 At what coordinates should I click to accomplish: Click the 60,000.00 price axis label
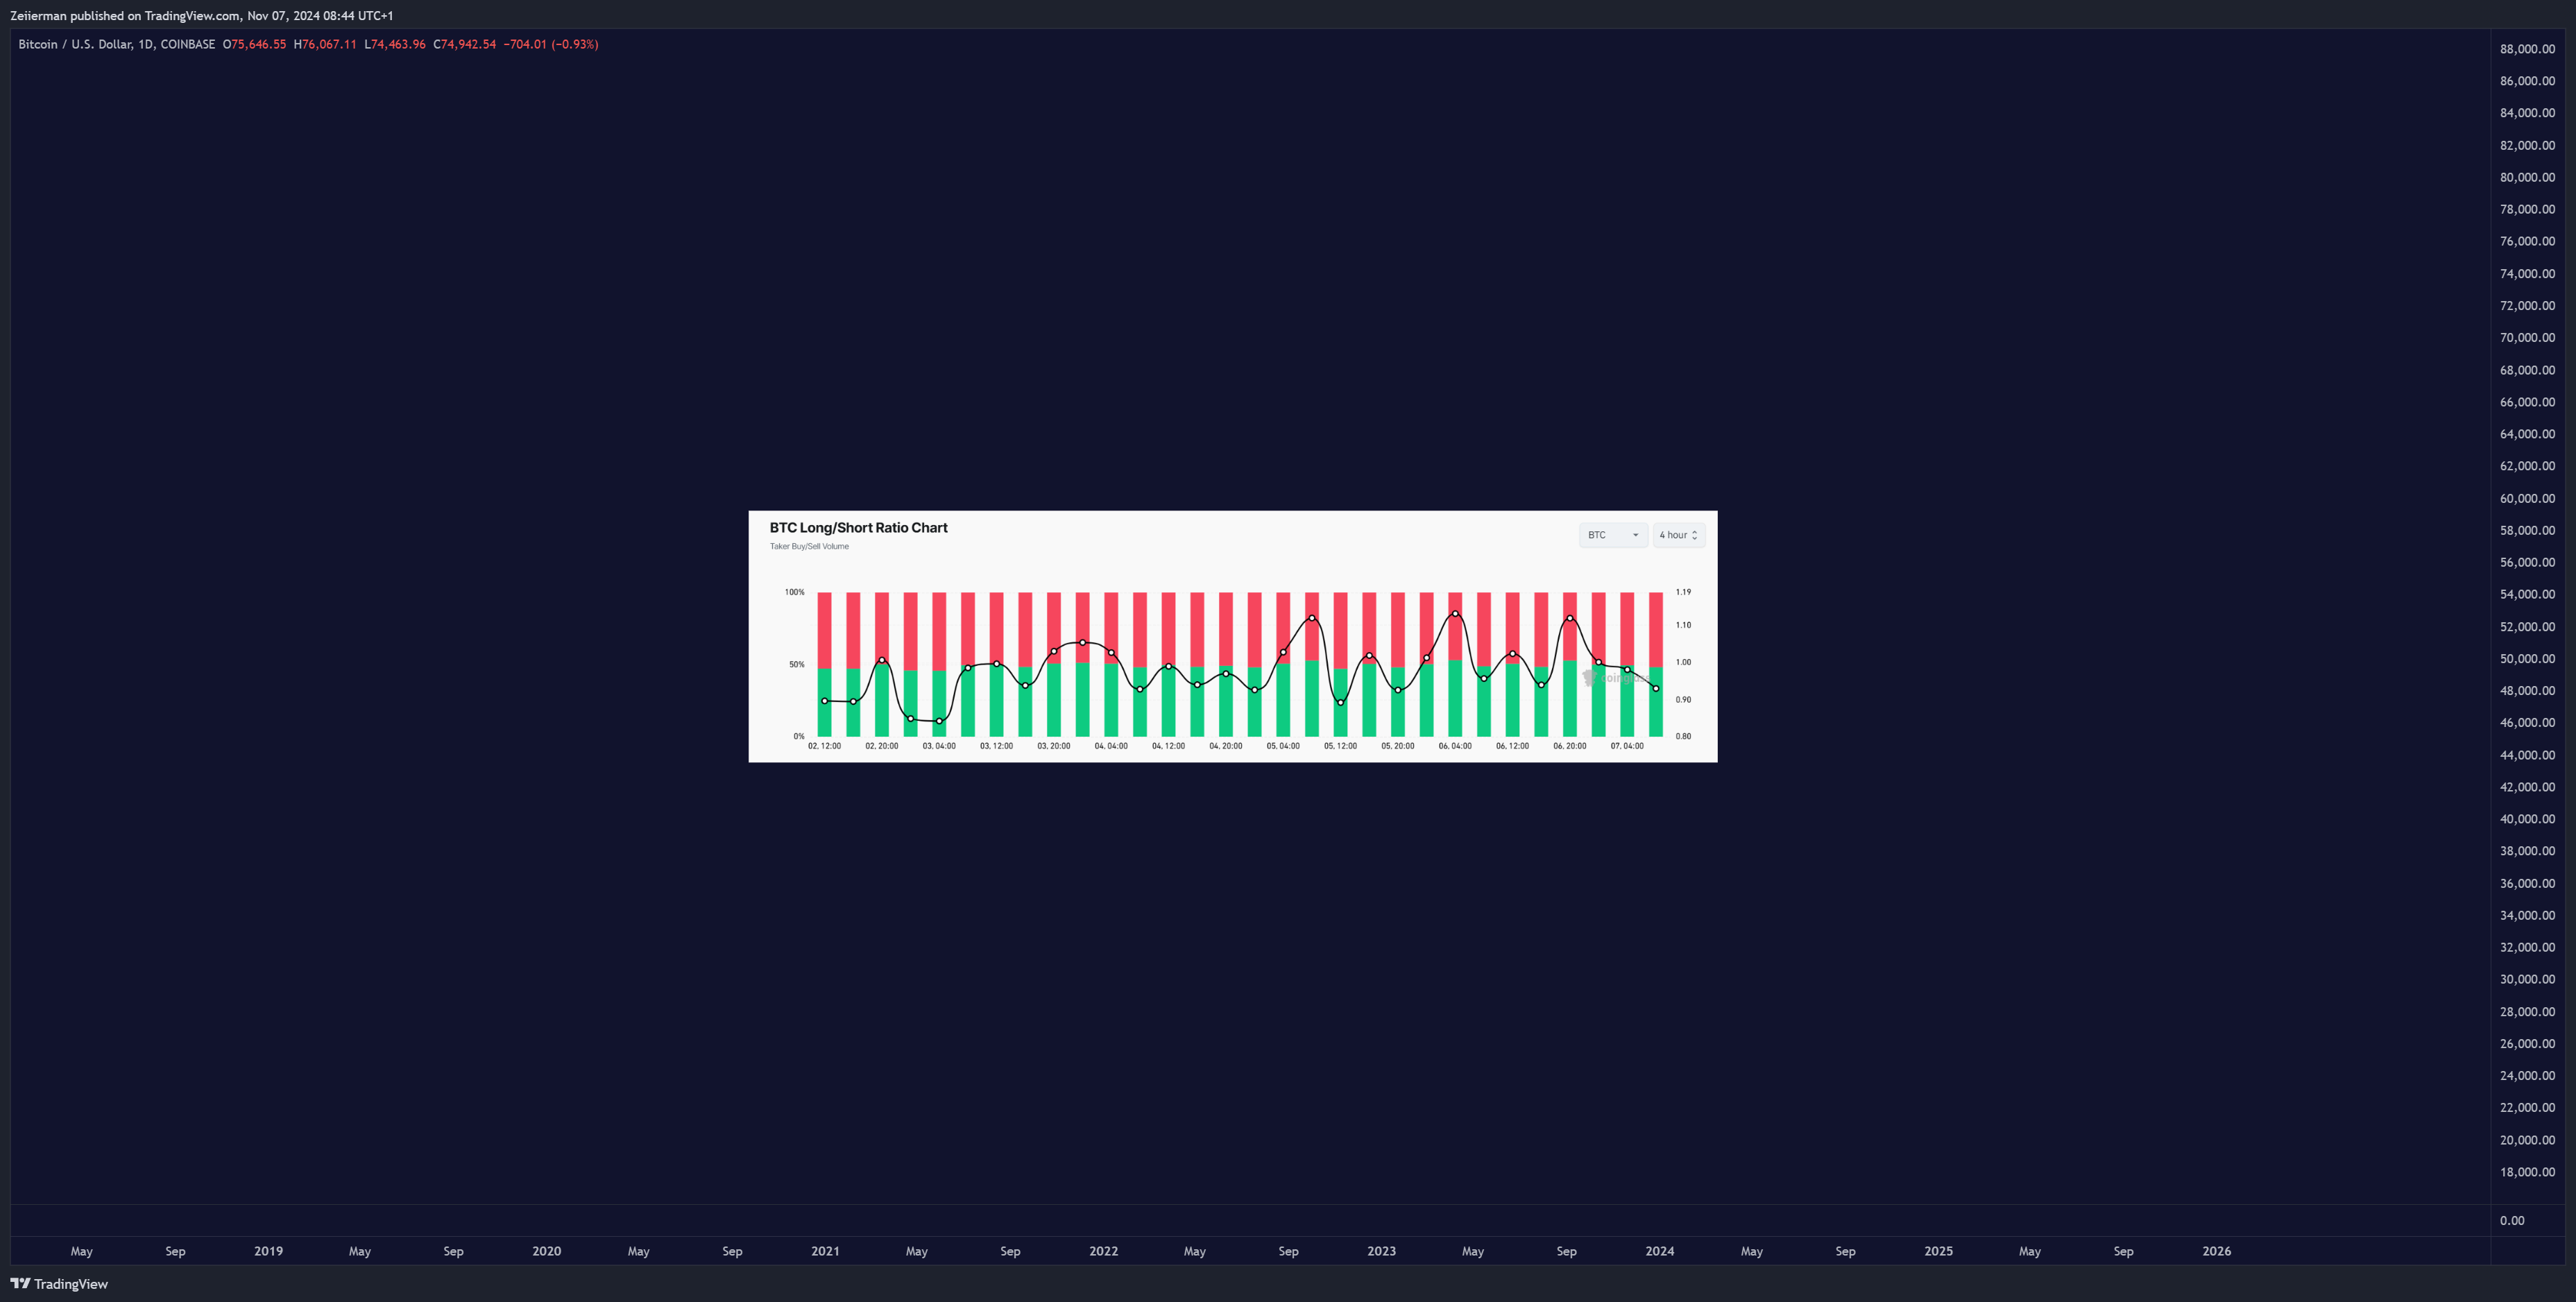click(x=2527, y=498)
